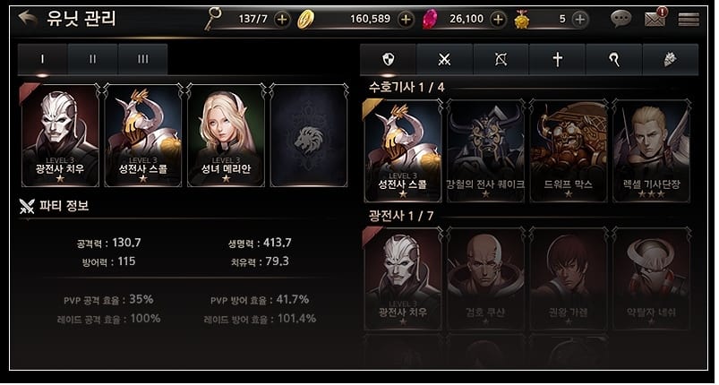
Task: Switch to party tab II
Action: point(92,59)
